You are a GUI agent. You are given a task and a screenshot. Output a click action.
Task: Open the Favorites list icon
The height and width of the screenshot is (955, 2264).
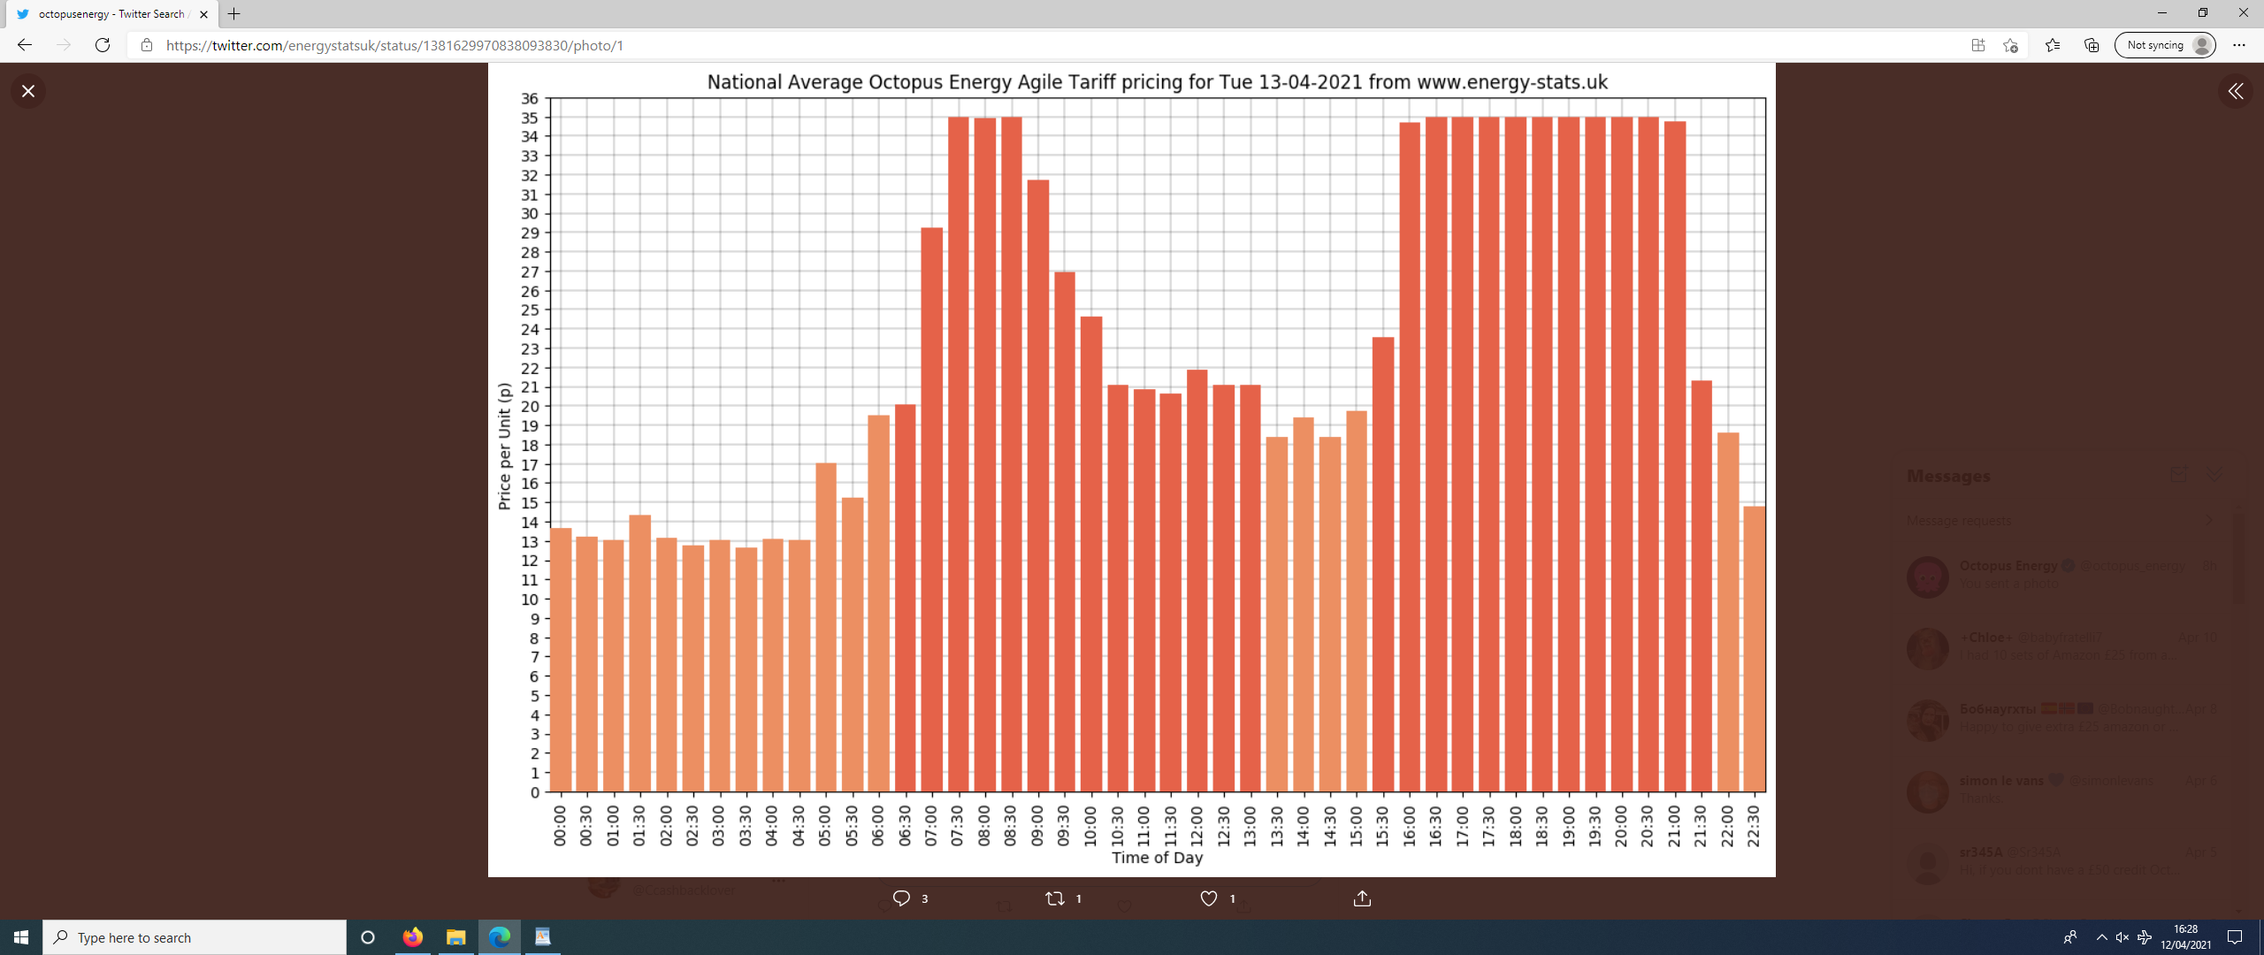coord(2052,45)
